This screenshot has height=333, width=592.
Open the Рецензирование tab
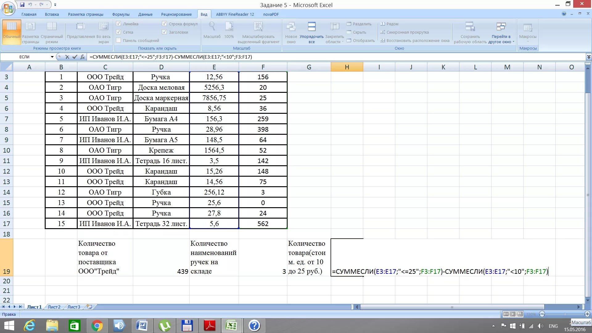[176, 14]
